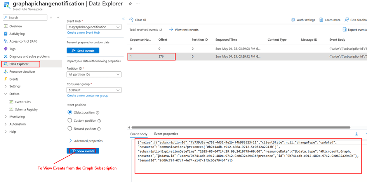Click the View events button

[x=83, y=151]
